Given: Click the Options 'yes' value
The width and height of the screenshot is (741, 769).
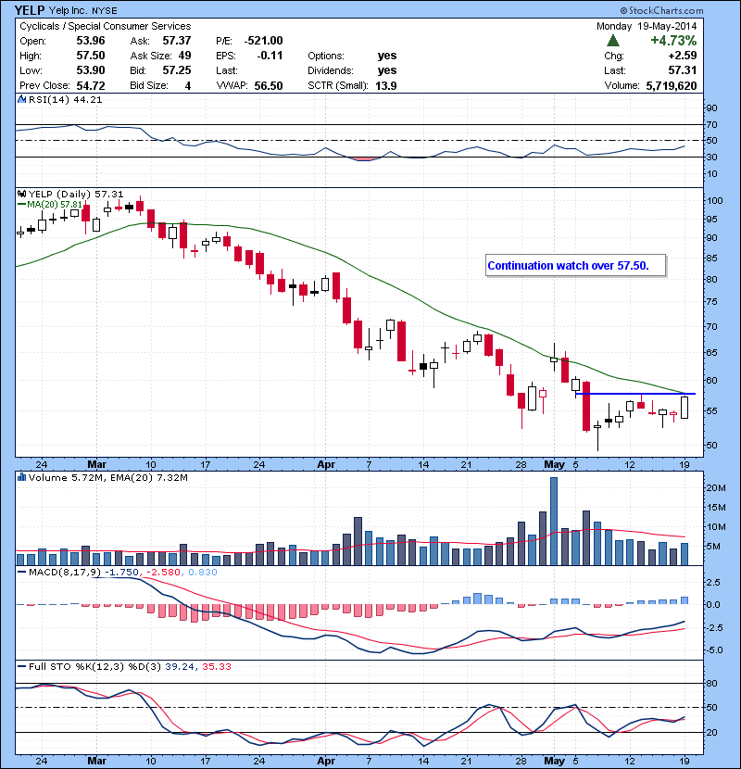Looking at the screenshot, I should [387, 56].
